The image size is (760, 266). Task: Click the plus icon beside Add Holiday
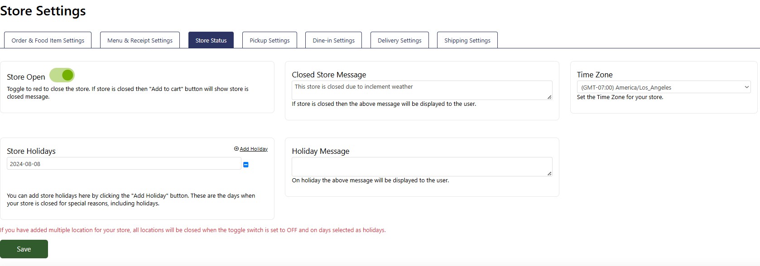coord(236,149)
